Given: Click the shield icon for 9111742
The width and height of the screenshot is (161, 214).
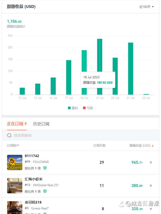Looking at the screenshot, I should coord(45,168).
